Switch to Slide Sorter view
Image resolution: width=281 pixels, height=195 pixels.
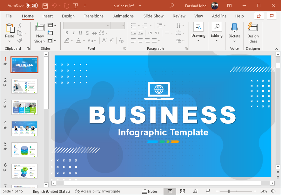click(x=183, y=191)
